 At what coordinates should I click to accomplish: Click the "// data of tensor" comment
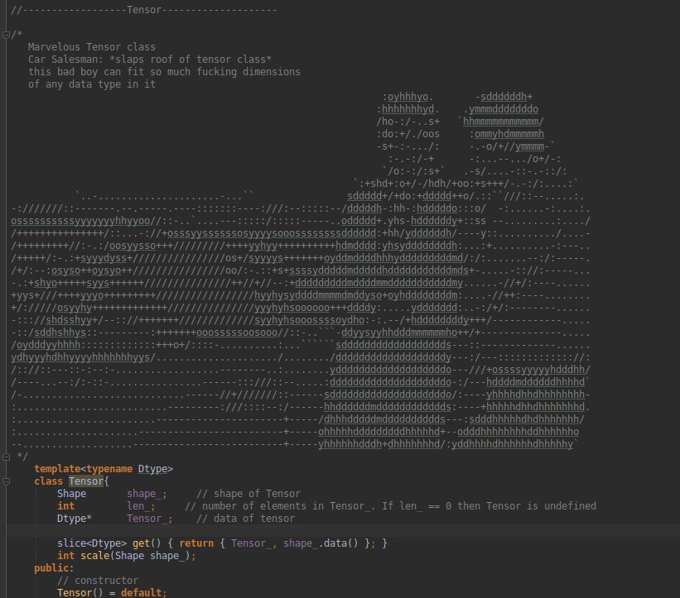pyautogui.click(x=245, y=519)
